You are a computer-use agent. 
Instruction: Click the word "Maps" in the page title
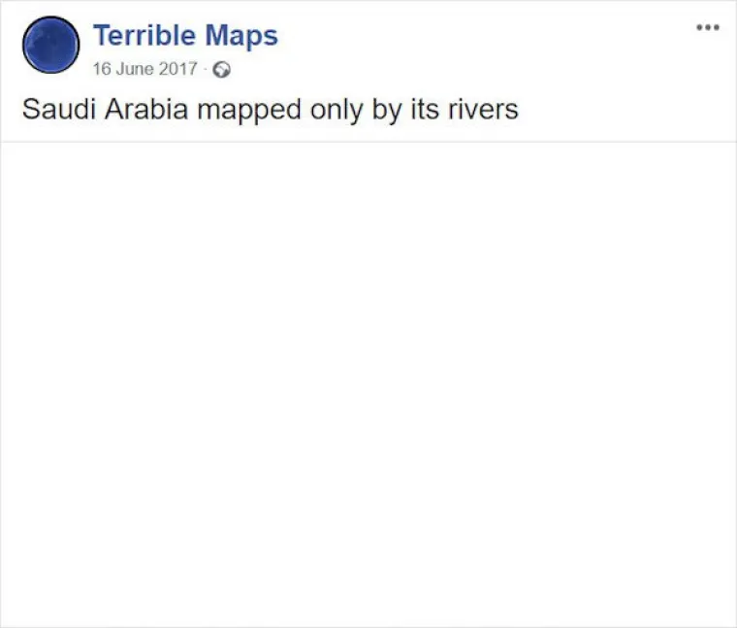[243, 36]
